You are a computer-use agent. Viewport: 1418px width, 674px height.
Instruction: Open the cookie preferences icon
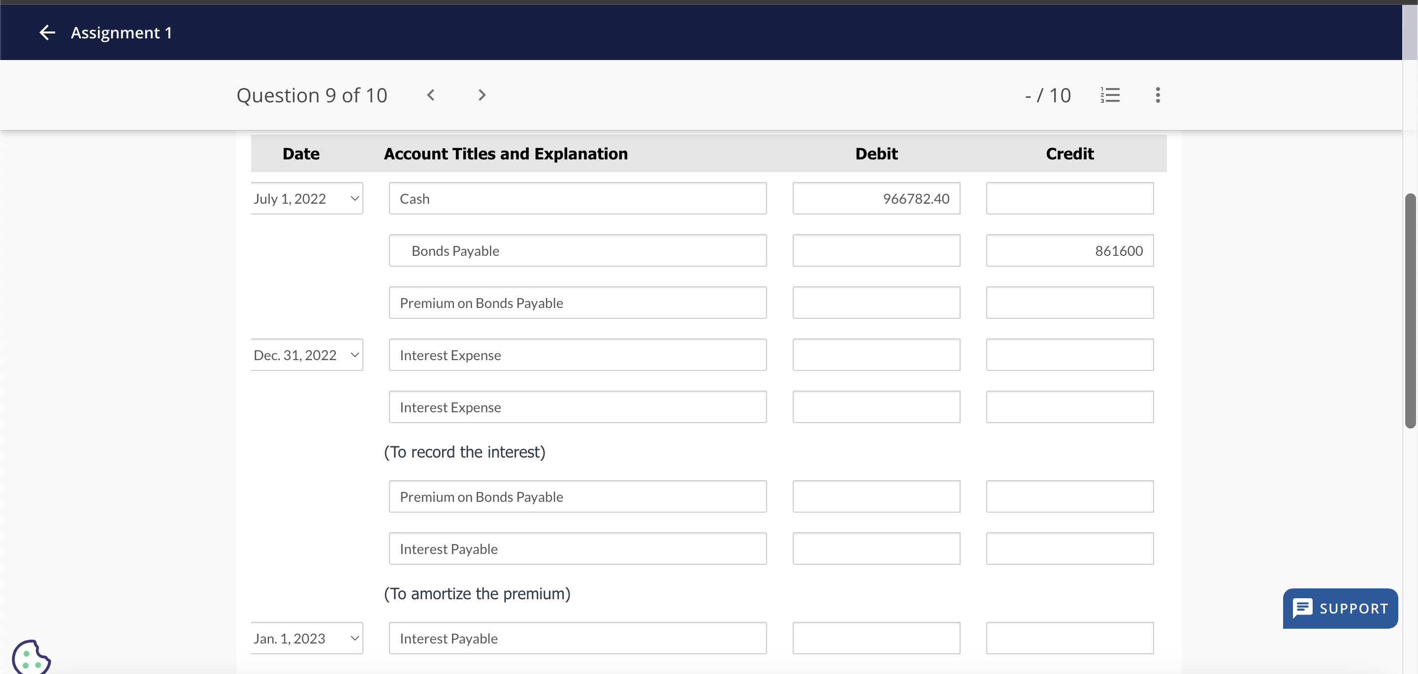pyautogui.click(x=31, y=657)
